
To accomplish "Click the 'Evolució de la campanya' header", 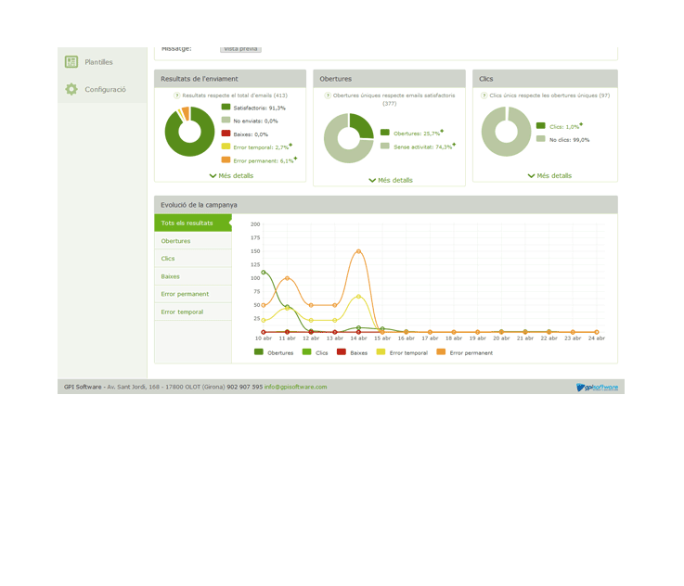I will (199, 205).
